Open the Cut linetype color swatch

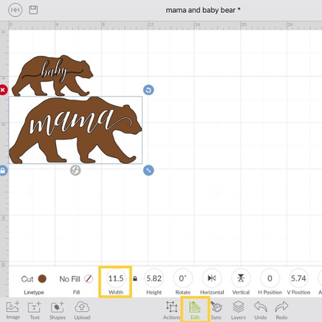point(42,278)
